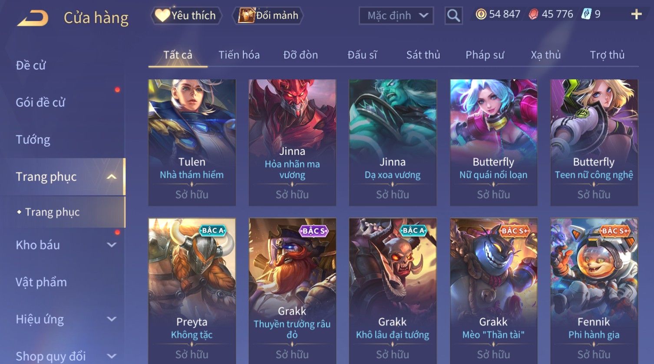This screenshot has height=364, width=654.
Task: Expand the Kho báu sidebar section
Action: point(112,245)
